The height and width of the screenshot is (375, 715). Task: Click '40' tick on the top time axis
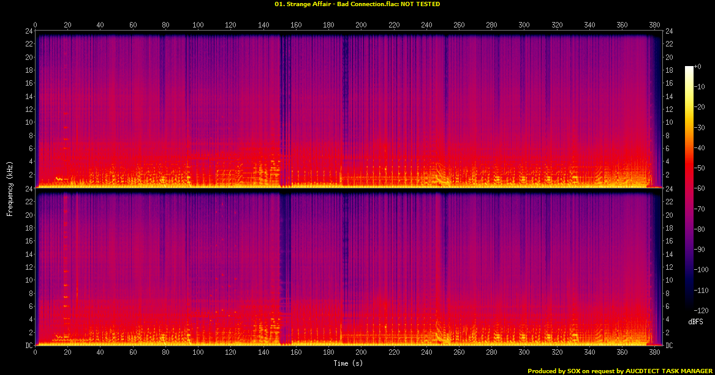pyautogui.click(x=100, y=25)
